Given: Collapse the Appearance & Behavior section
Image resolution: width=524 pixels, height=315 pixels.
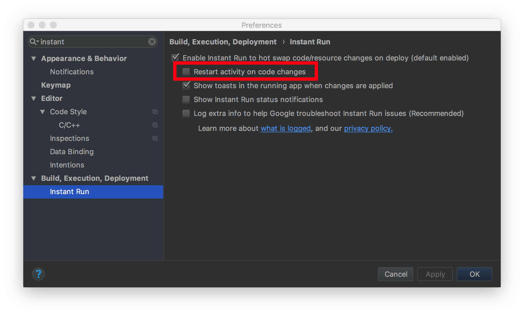Looking at the screenshot, I should point(34,59).
